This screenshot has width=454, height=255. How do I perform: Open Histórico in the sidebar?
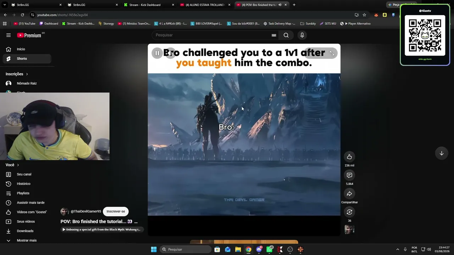tap(27, 184)
